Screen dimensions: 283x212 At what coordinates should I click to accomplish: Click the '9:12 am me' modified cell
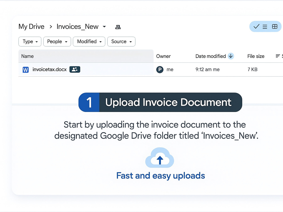(207, 70)
